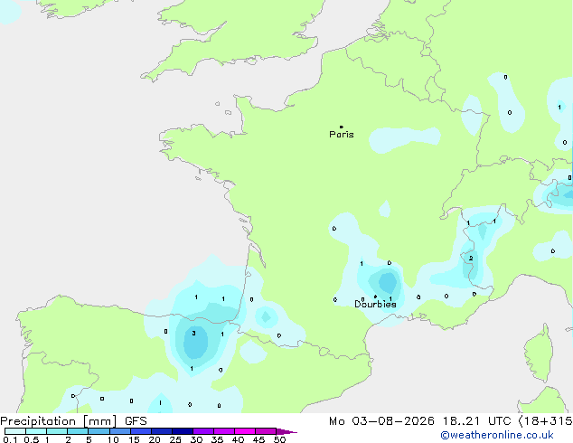Select the Dourbies location dot marker

(x=375, y=297)
